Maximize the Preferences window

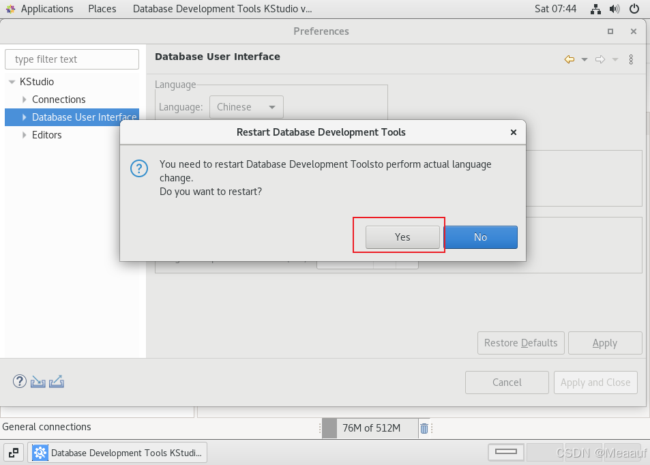[x=610, y=31]
